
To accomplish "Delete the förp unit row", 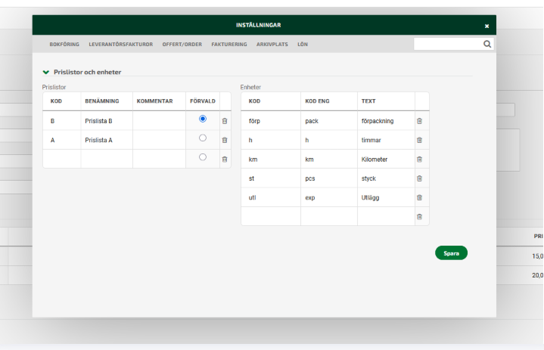I will 419,121.
